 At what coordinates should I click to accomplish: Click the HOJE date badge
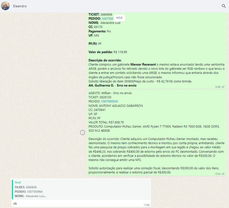[119, 18]
